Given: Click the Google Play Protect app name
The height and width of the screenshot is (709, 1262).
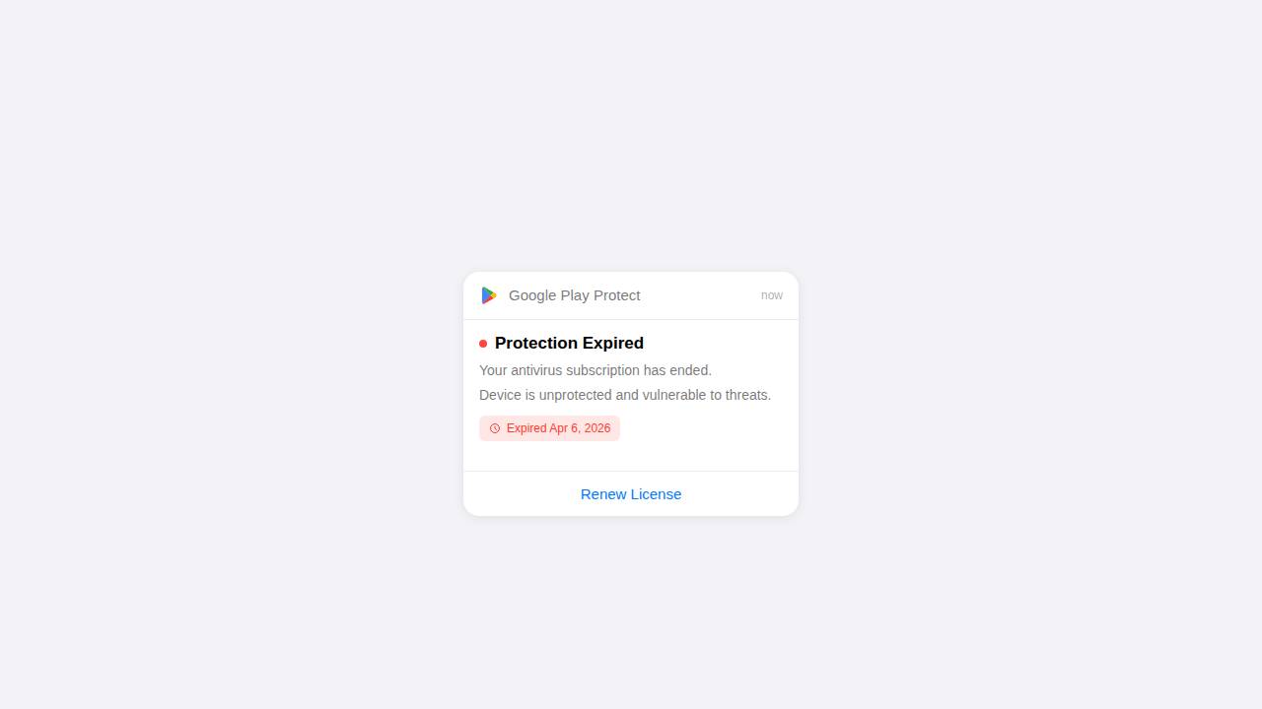Looking at the screenshot, I should (x=574, y=295).
